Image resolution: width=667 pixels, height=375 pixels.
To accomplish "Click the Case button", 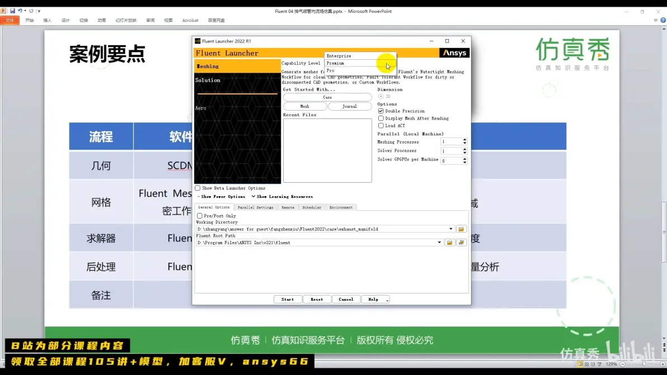I will [x=327, y=97].
